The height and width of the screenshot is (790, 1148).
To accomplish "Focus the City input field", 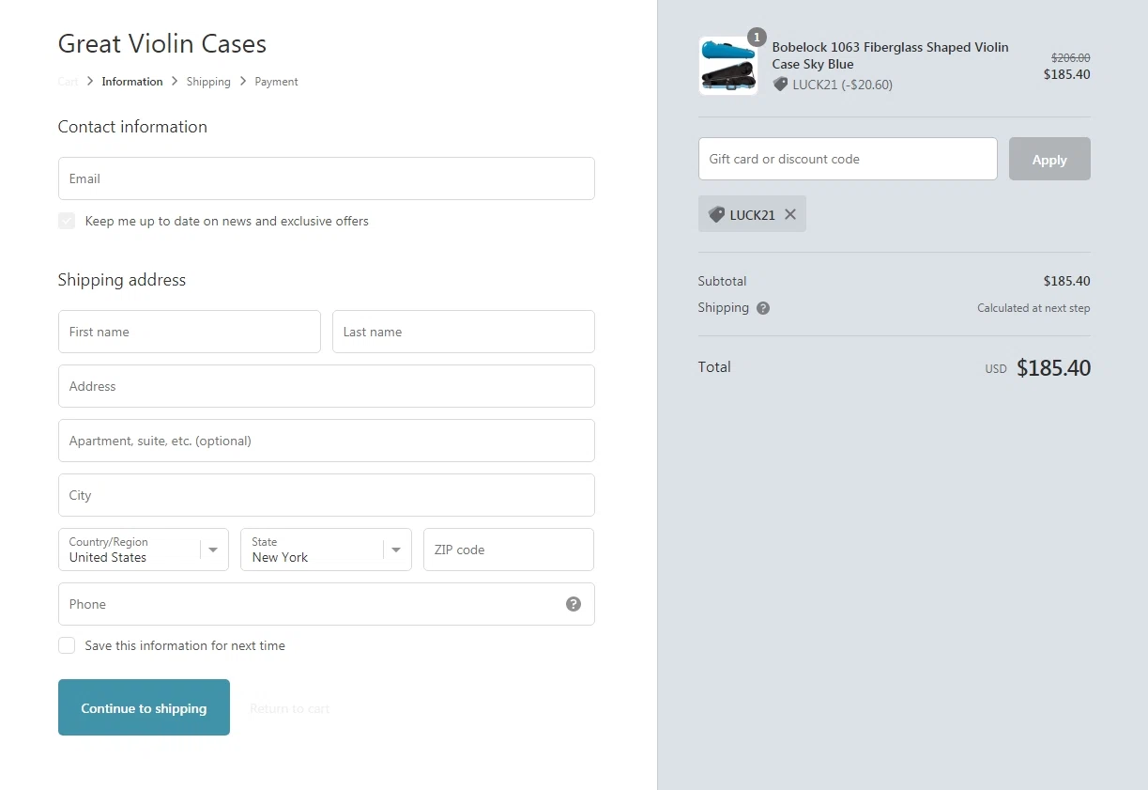I will [x=327, y=495].
